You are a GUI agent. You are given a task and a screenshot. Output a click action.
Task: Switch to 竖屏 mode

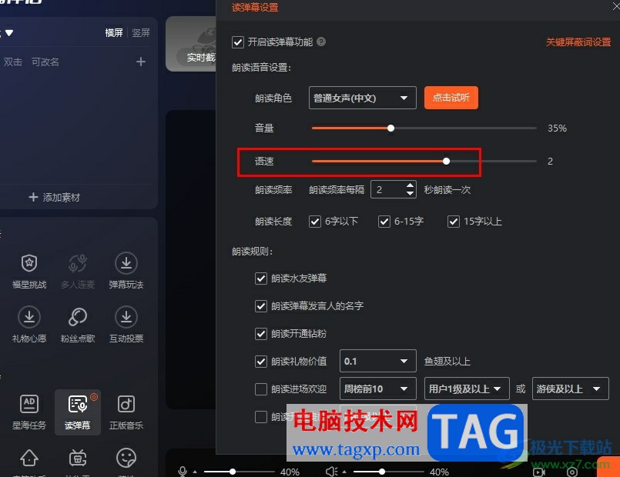click(141, 32)
